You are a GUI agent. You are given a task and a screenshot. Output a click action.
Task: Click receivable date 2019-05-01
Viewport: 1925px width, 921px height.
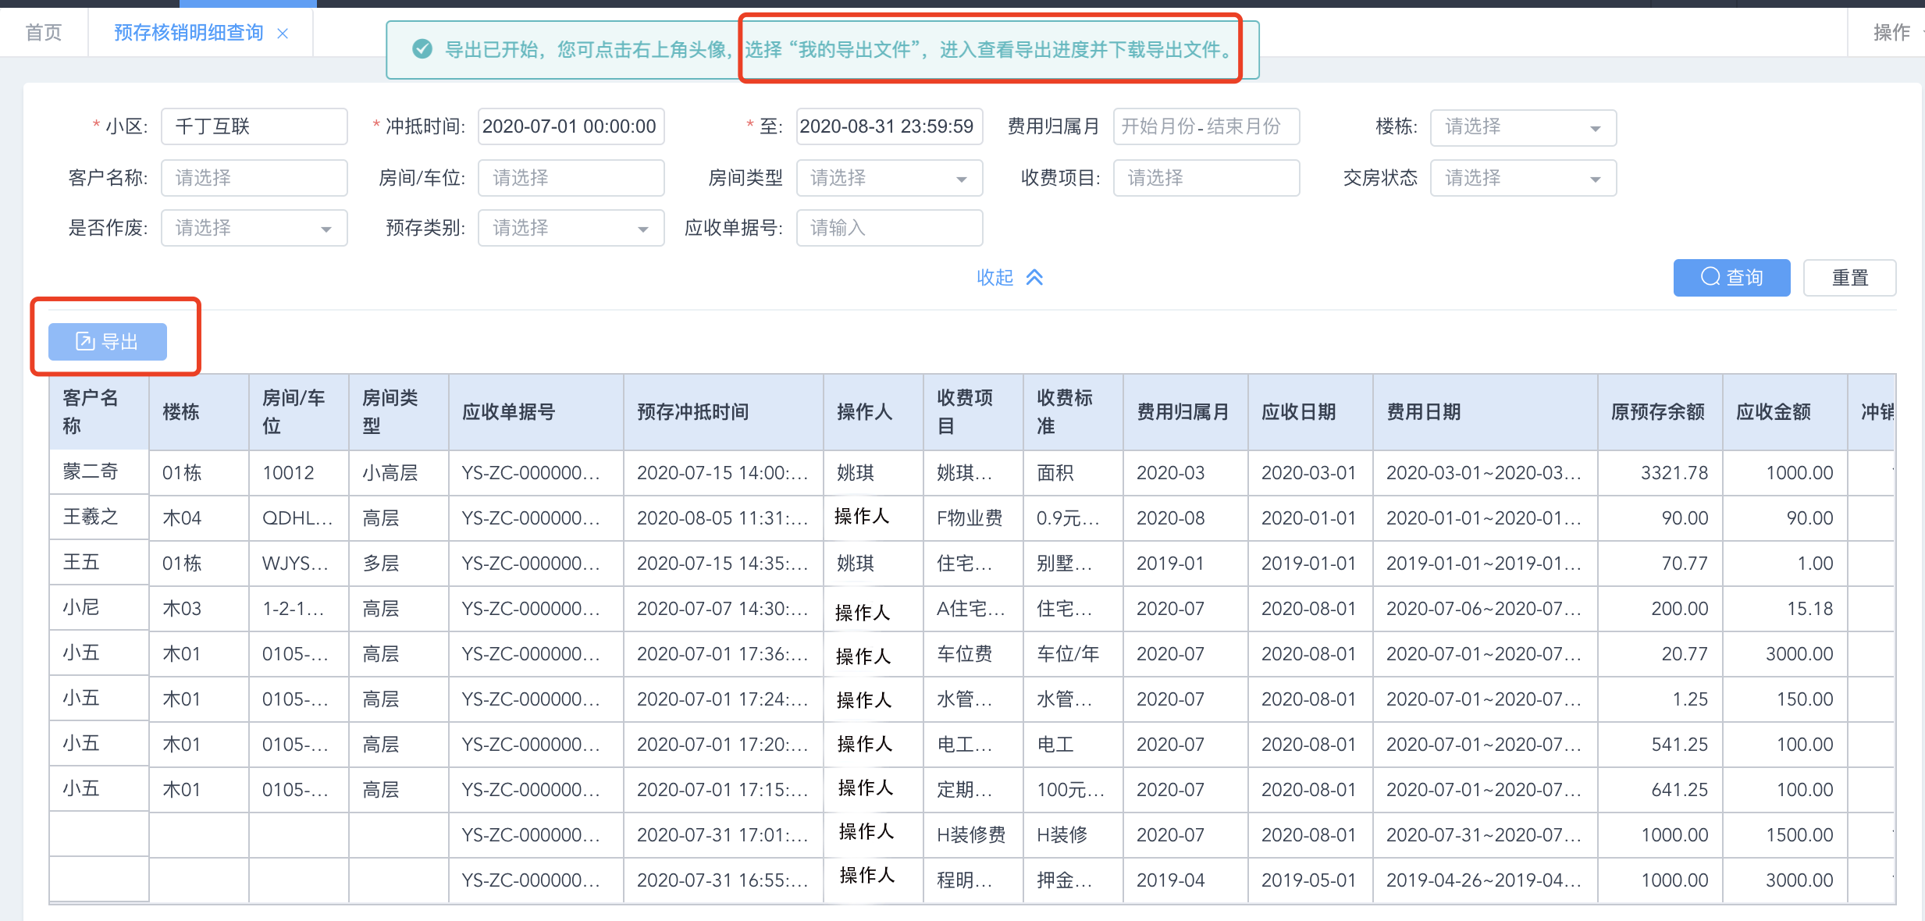tap(1311, 880)
